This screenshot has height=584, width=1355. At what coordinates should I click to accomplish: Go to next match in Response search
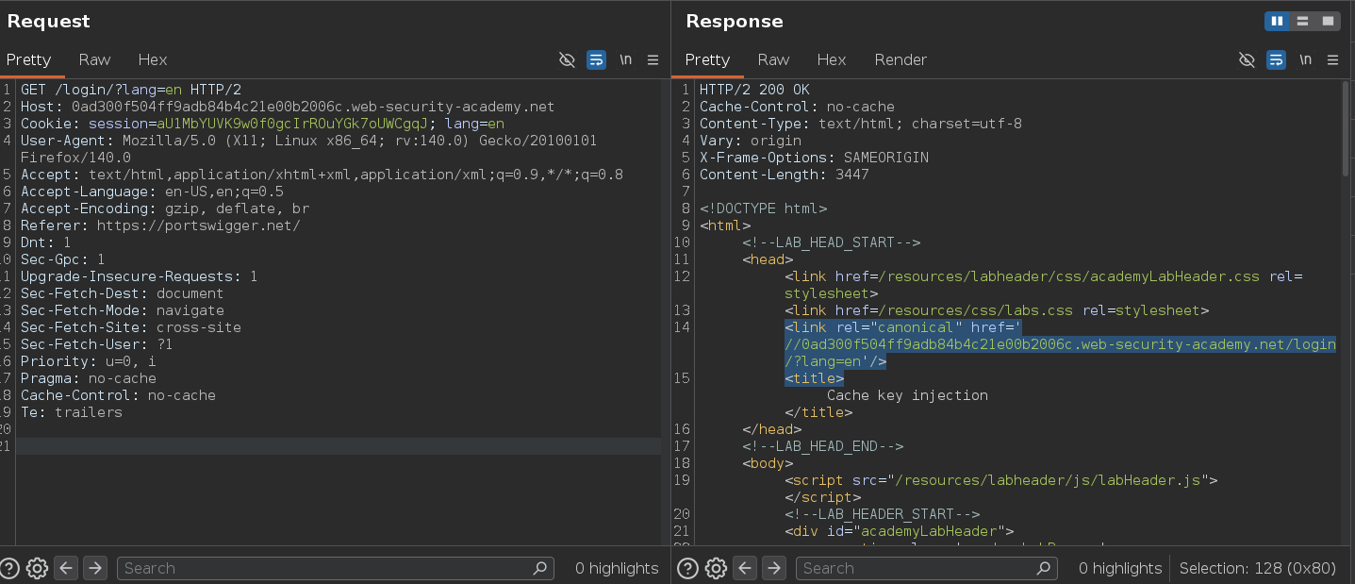click(773, 568)
